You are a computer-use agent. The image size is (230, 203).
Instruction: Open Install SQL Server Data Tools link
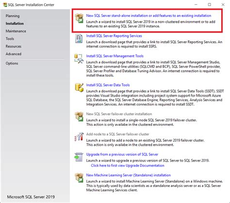coord(108,85)
